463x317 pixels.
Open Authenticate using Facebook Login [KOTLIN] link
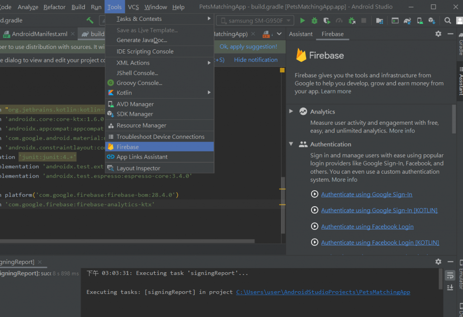pos(380,242)
